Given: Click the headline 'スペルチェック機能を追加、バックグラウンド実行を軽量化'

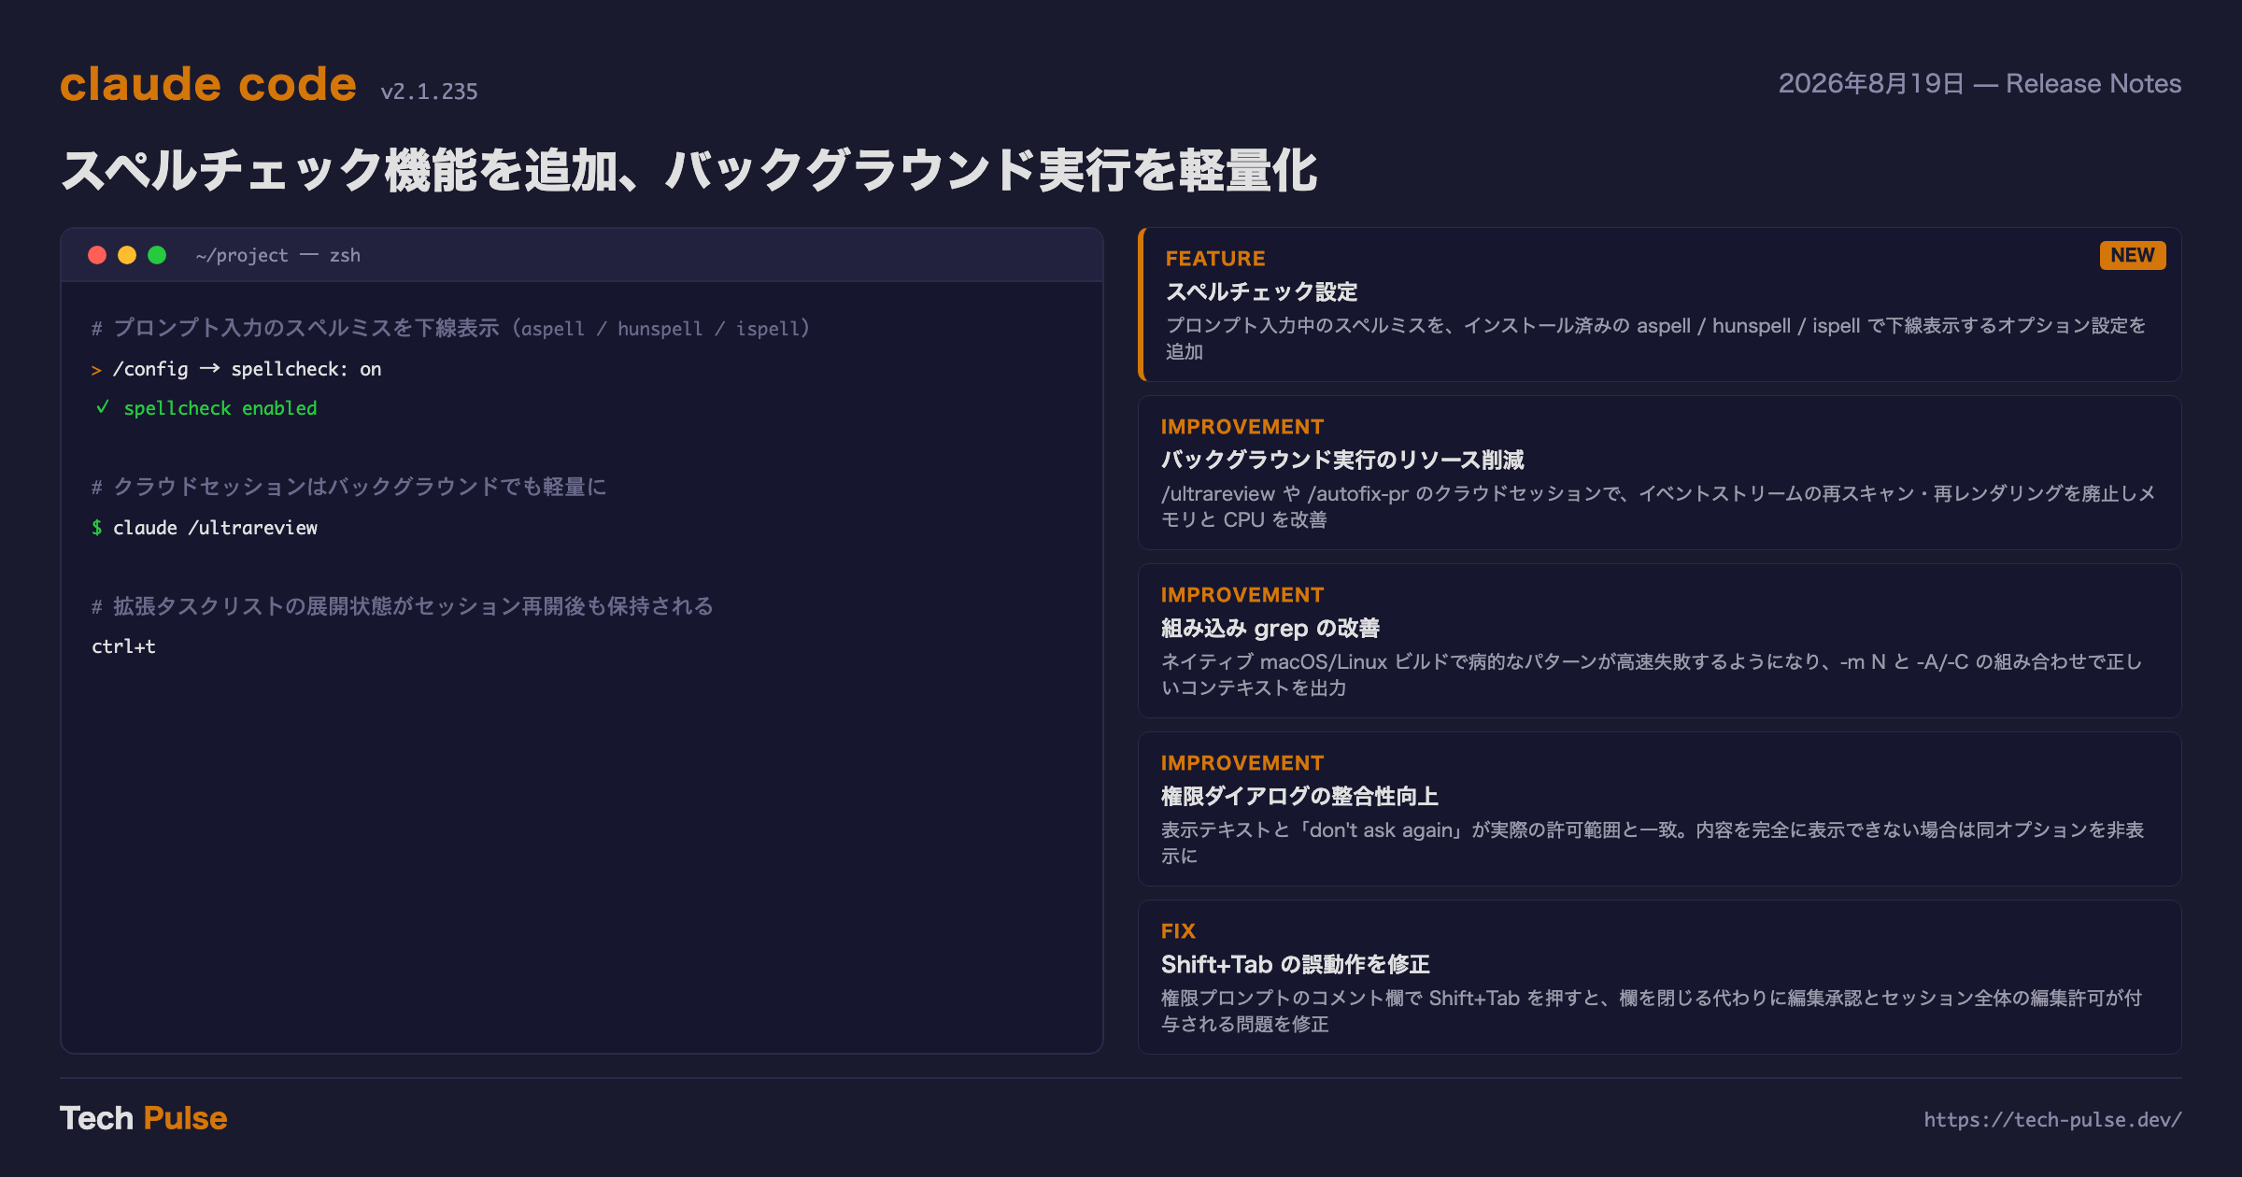Looking at the screenshot, I should 689,171.
